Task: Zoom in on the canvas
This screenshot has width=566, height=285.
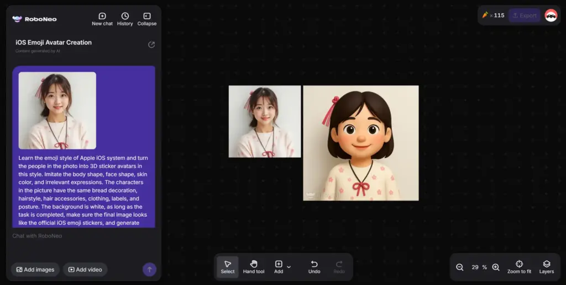Action: point(496,267)
